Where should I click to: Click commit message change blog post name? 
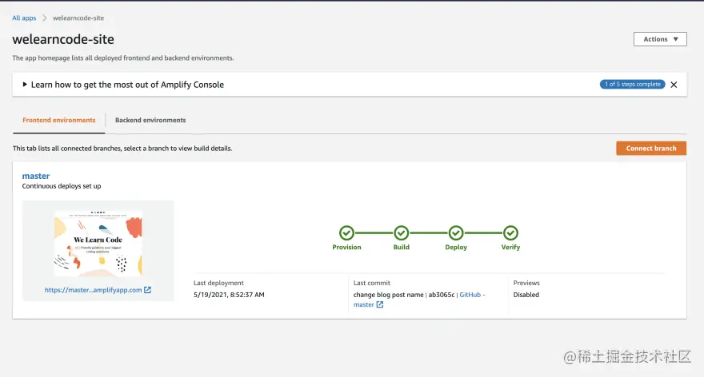[388, 295]
